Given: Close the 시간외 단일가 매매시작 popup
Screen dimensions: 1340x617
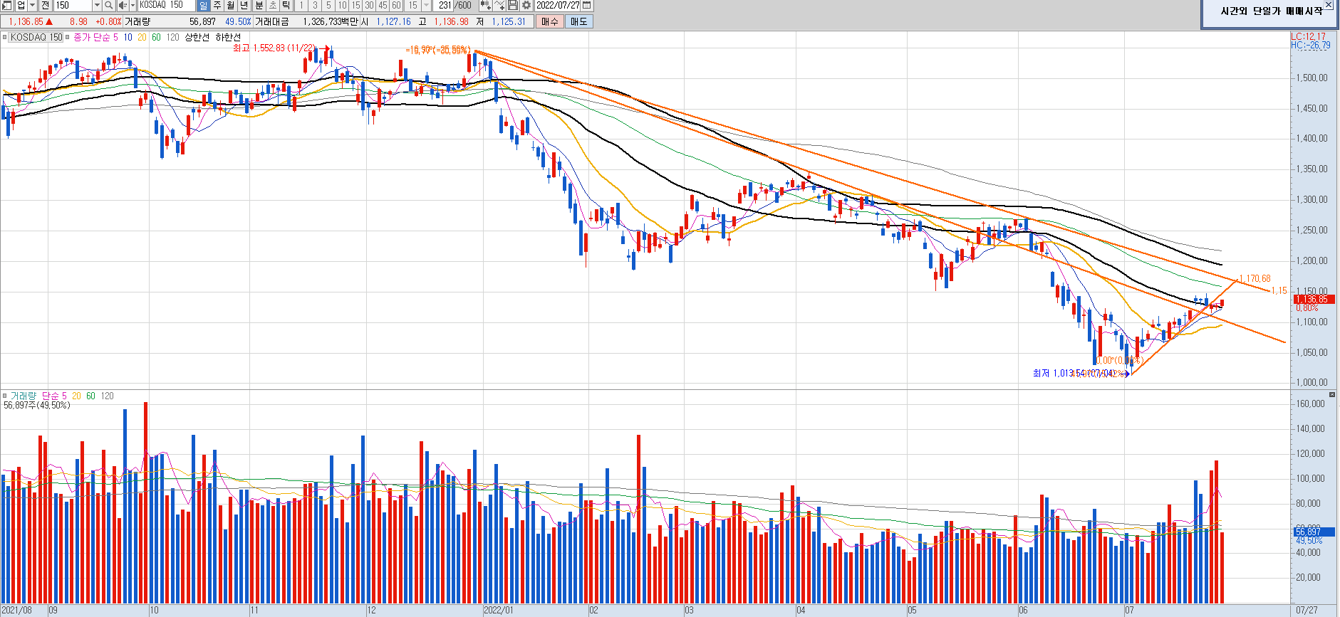Looking at the screenshot, I should tap(1329, 5).
